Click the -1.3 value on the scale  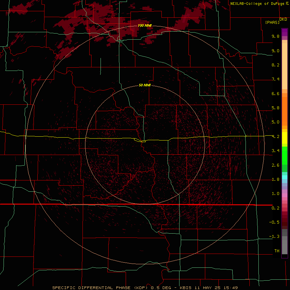274,237
